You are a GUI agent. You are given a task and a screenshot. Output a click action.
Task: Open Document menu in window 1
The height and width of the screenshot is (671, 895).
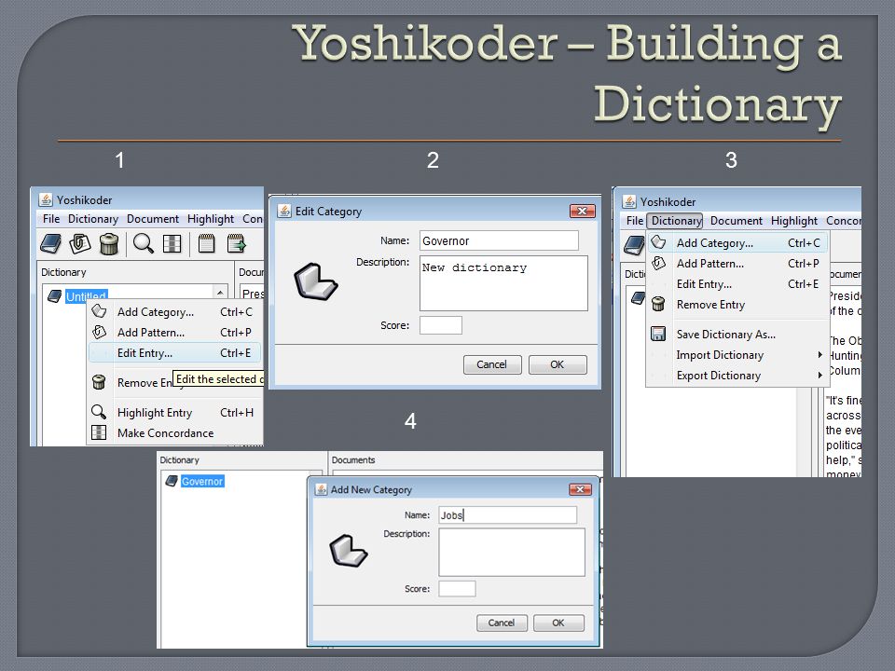pos(152,218)
